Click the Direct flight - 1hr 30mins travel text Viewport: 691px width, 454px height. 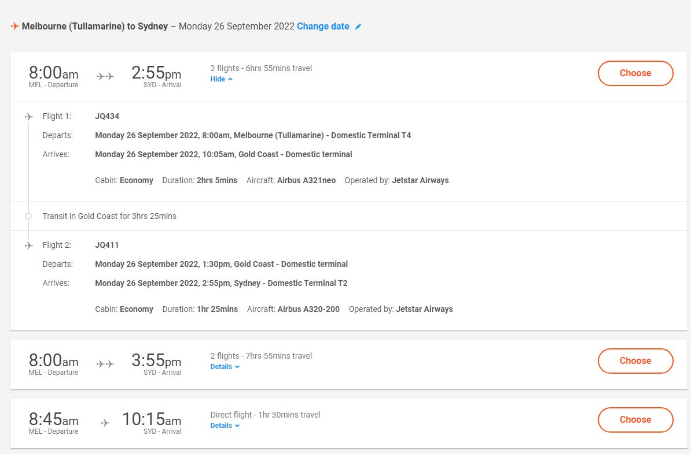click(265, 415)
